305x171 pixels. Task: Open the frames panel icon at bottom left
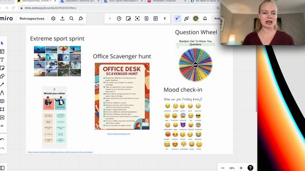[2, 168]
